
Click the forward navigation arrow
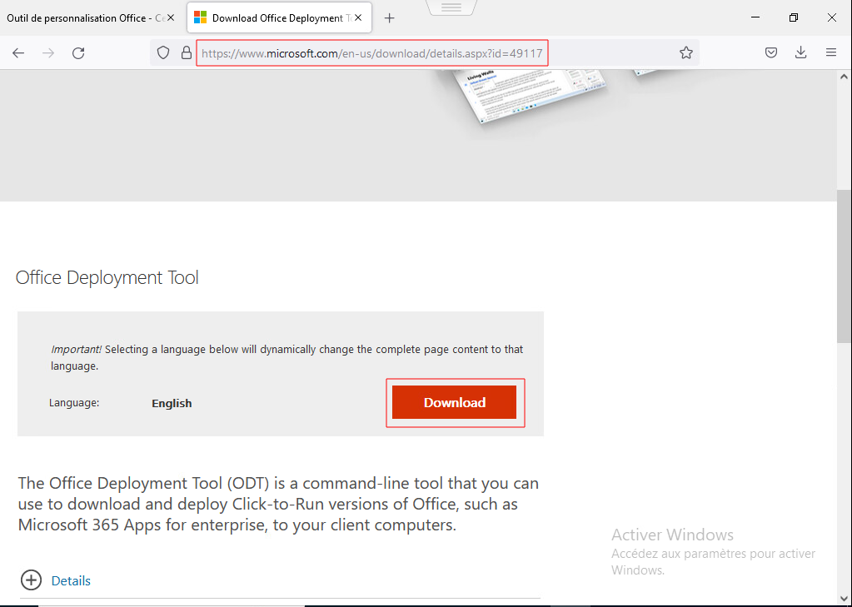coord(48,52)
